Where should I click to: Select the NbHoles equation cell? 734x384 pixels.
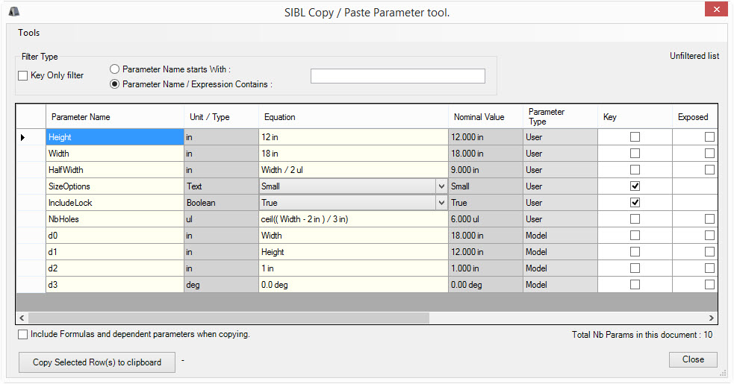tap(352, 219)
